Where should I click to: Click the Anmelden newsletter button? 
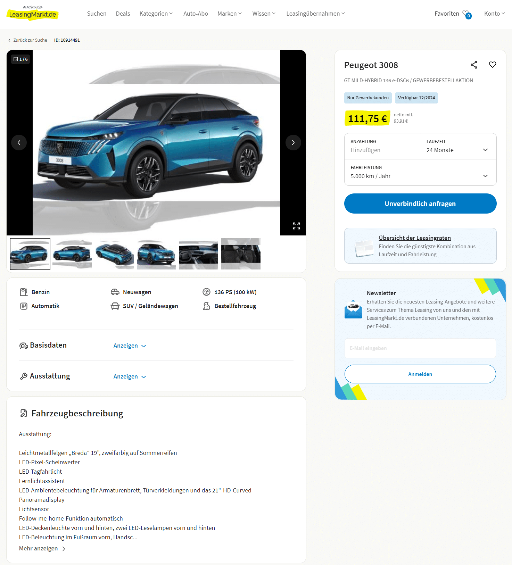[420, 374]
